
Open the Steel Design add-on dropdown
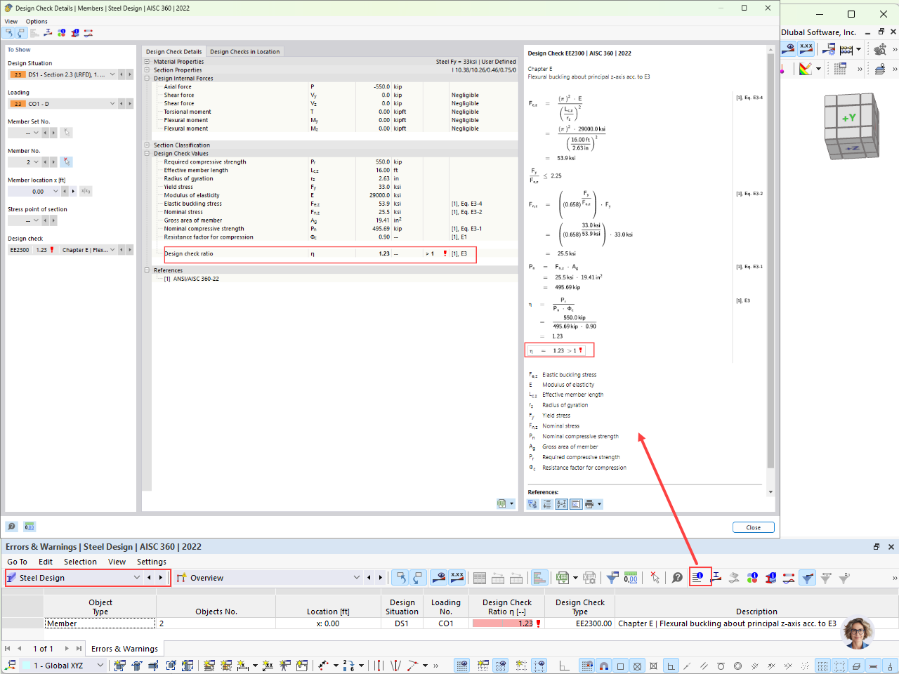(137, 578)
